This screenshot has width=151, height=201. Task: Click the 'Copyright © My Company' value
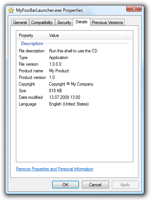pyautogui.click(x=71, y=84)
